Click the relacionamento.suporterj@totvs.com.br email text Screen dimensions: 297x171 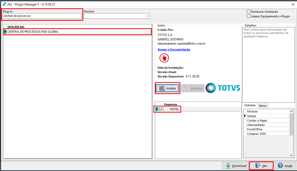click(181, 44)
